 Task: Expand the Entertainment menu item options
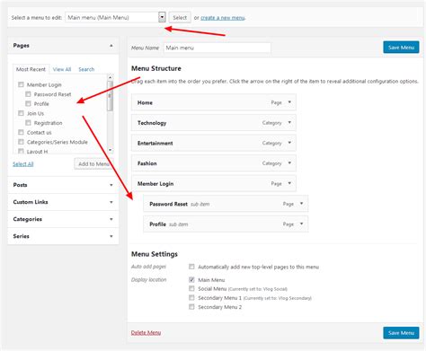[289, 143]
